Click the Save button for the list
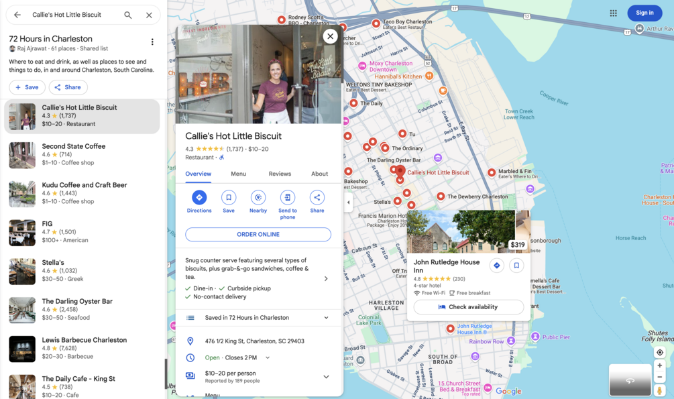 click(27, 87)
